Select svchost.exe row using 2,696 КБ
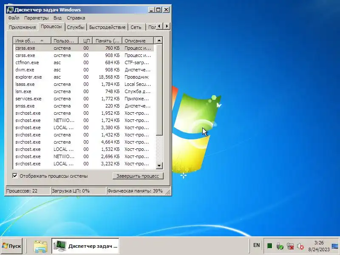 [x=84, y=156]
